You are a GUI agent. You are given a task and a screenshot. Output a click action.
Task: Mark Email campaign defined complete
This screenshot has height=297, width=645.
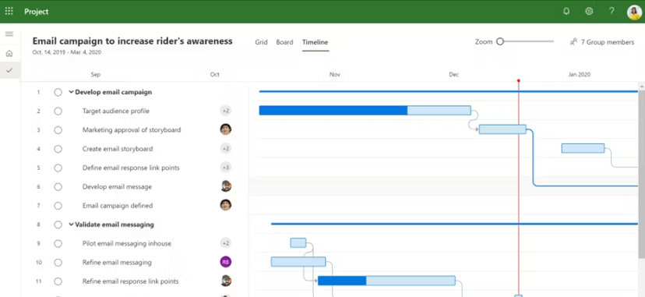[x=58, y=206]
